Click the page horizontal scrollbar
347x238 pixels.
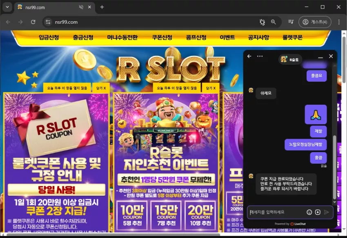click(113, 235)
